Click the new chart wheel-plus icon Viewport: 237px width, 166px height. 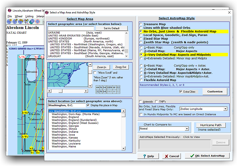coord(9,22)
